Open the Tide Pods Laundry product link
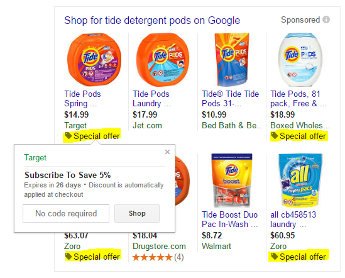This screenshot has width=345, height=278. (152, 99)
